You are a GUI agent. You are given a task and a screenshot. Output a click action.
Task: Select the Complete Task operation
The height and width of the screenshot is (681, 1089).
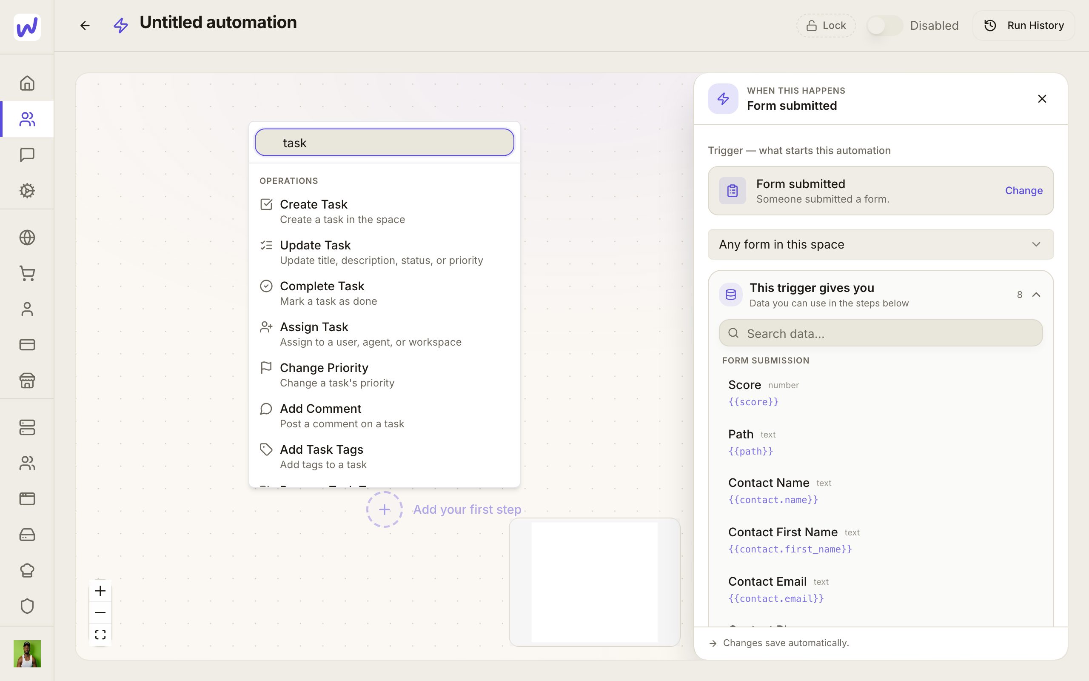pyautogui.click(x=384, y=293)
